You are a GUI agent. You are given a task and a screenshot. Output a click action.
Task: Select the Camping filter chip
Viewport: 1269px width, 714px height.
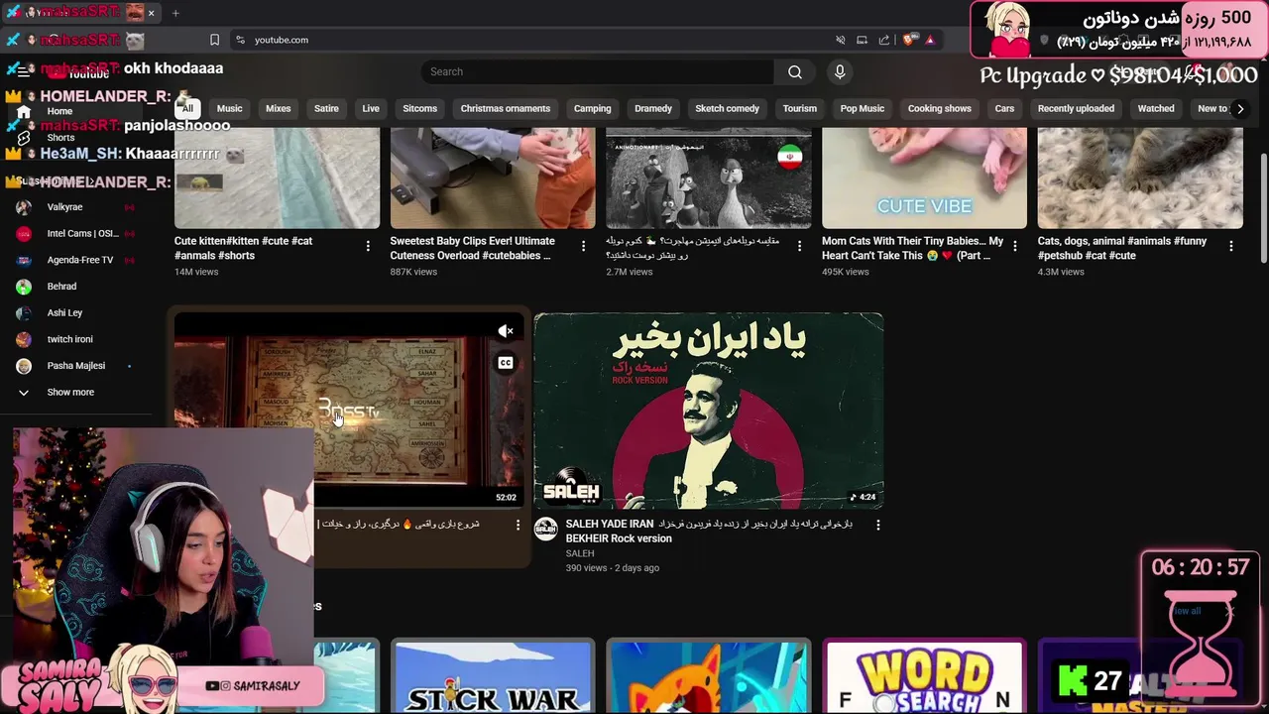pyautogui.click(x=593, y=108)
